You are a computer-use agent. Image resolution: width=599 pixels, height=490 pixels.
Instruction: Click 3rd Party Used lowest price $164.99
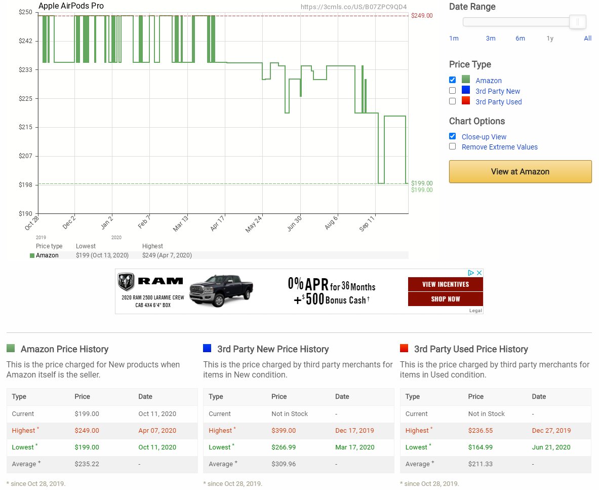(x=480, y=447)
